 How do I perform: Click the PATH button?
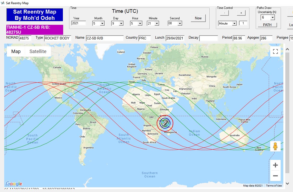coord(267,25)
